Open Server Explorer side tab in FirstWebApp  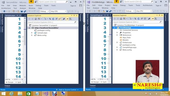tap(88, 19)
